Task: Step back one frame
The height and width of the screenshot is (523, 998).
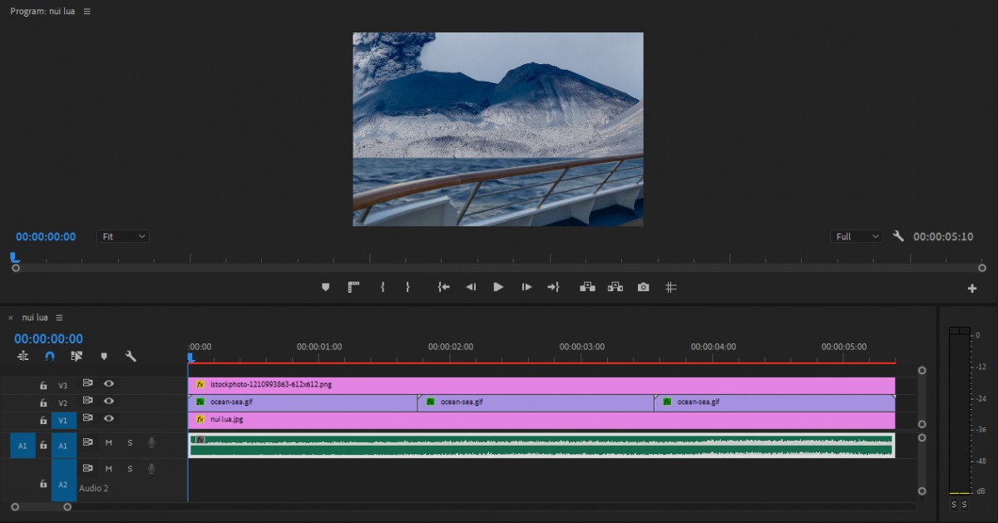Action: [471, 287]
